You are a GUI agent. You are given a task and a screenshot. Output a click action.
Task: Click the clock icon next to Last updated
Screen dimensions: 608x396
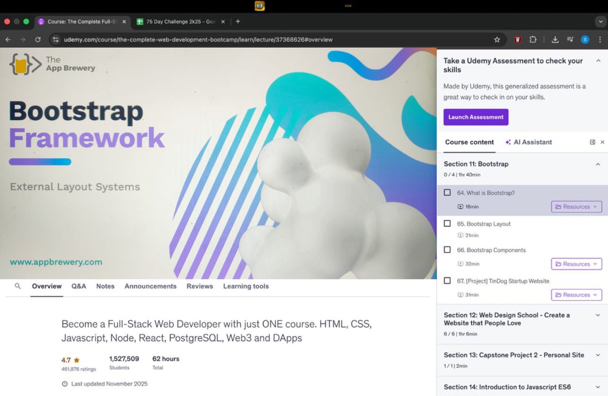(x=65, y=384)
